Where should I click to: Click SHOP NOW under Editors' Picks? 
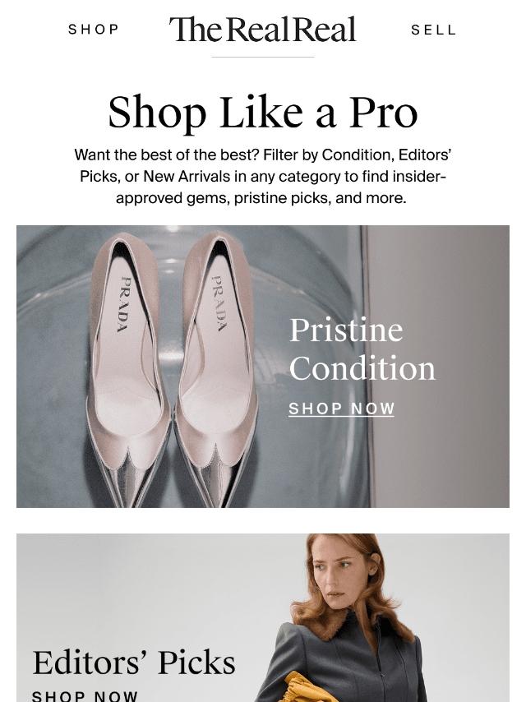pyautogui.click(x=85, y=695)
